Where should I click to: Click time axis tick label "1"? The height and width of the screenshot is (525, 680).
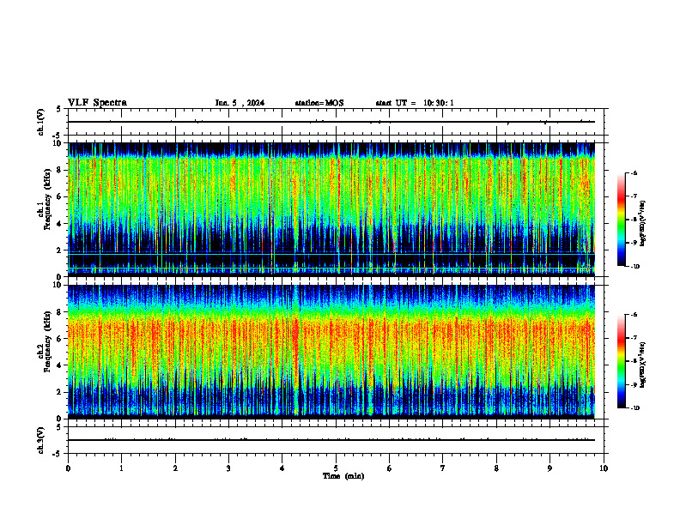click(121, 468)
